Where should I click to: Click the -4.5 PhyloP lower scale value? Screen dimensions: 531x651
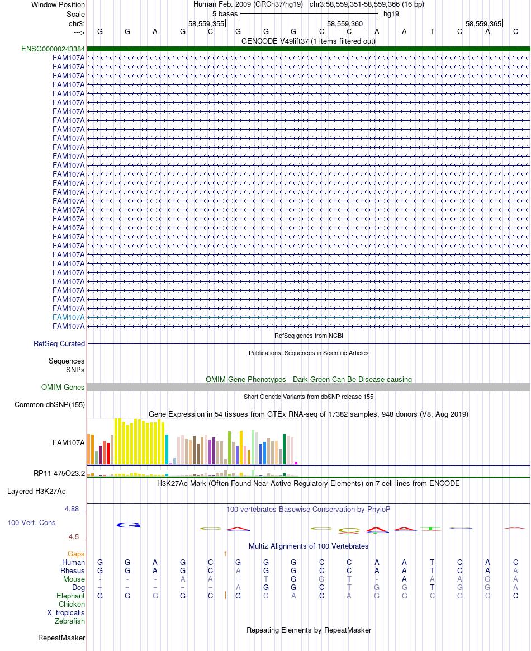[73, 537]
